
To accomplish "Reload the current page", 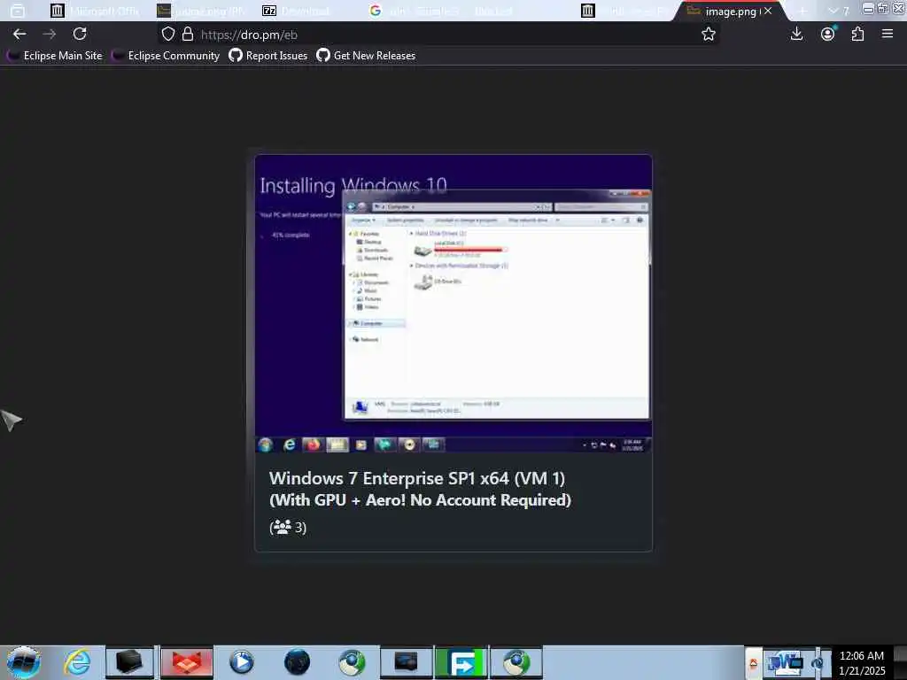I will (x=80, y=35).
